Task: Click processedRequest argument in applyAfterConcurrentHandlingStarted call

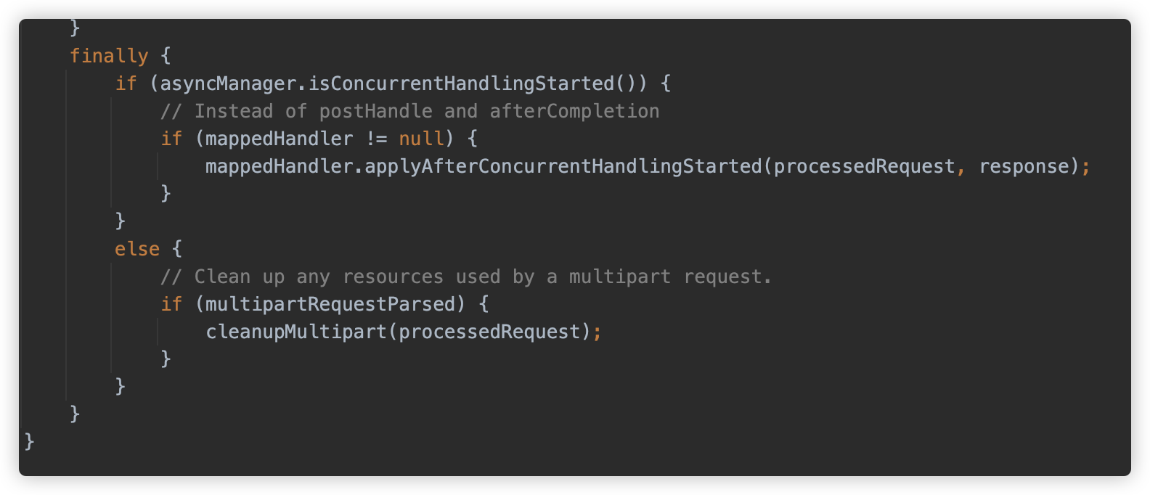Action: point(864,166)
